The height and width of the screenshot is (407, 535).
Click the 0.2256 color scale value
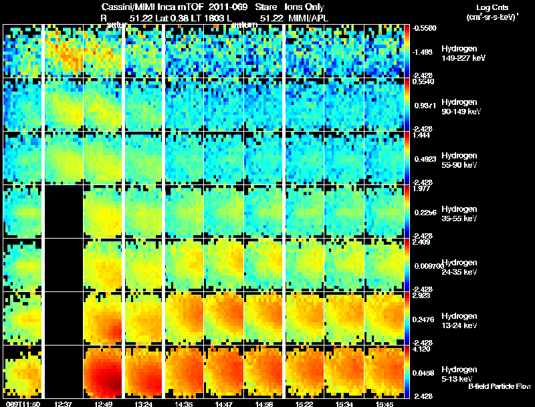425,213
